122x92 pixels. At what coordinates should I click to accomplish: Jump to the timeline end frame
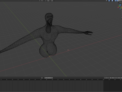click(x=52, y=78)
